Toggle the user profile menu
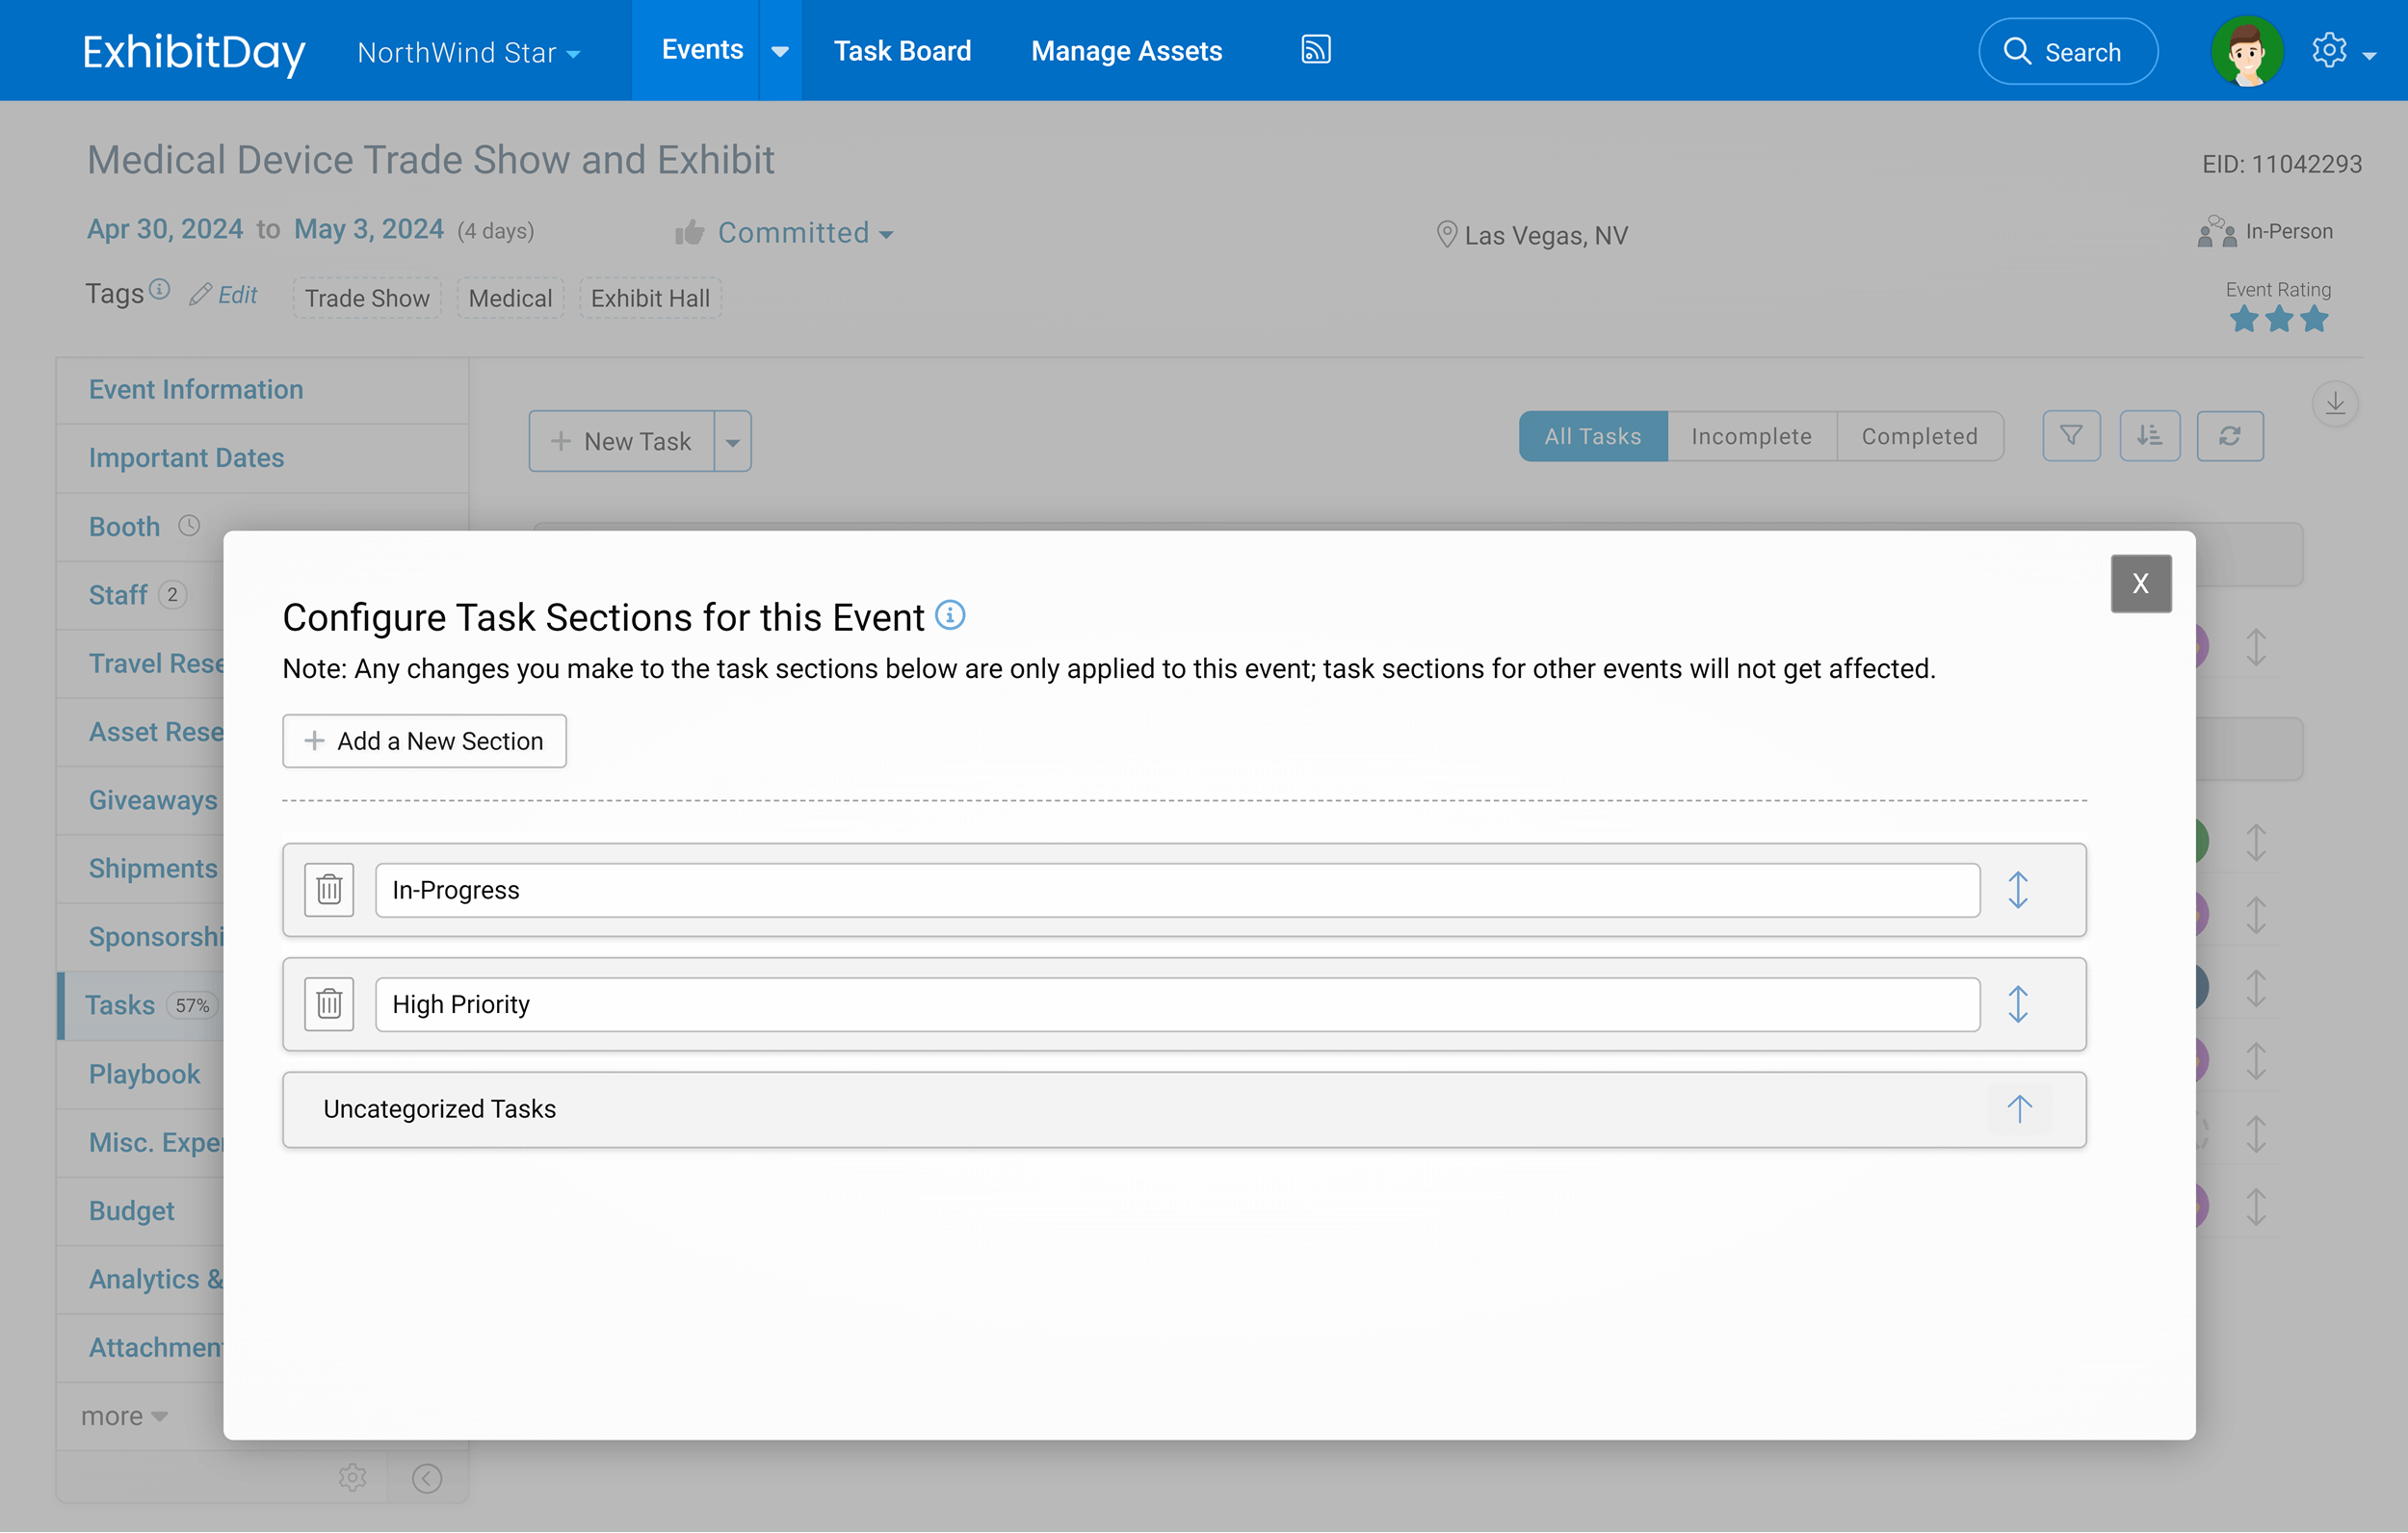 tap(2248, 49)
